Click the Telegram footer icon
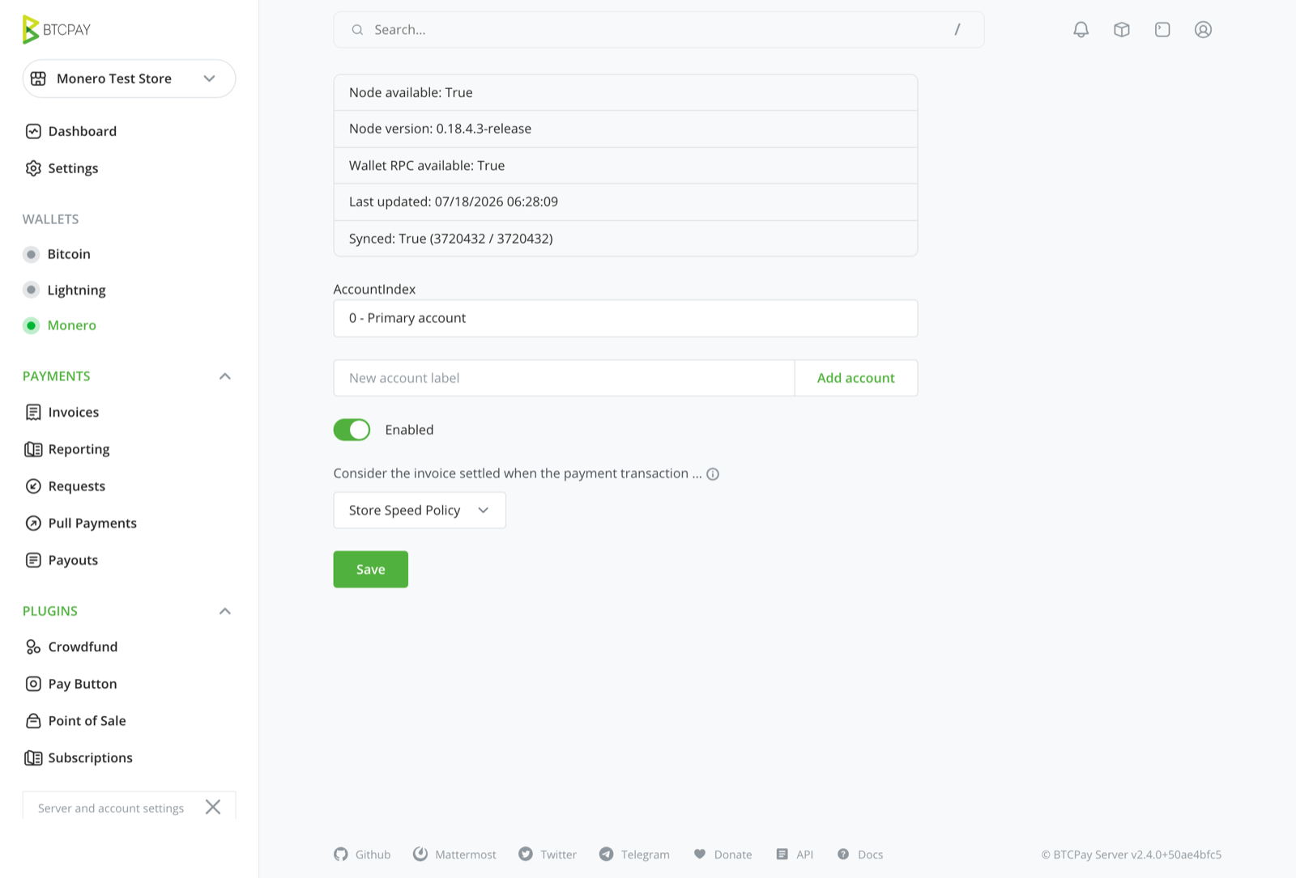Screen dimensions: 1296x878 606,855
